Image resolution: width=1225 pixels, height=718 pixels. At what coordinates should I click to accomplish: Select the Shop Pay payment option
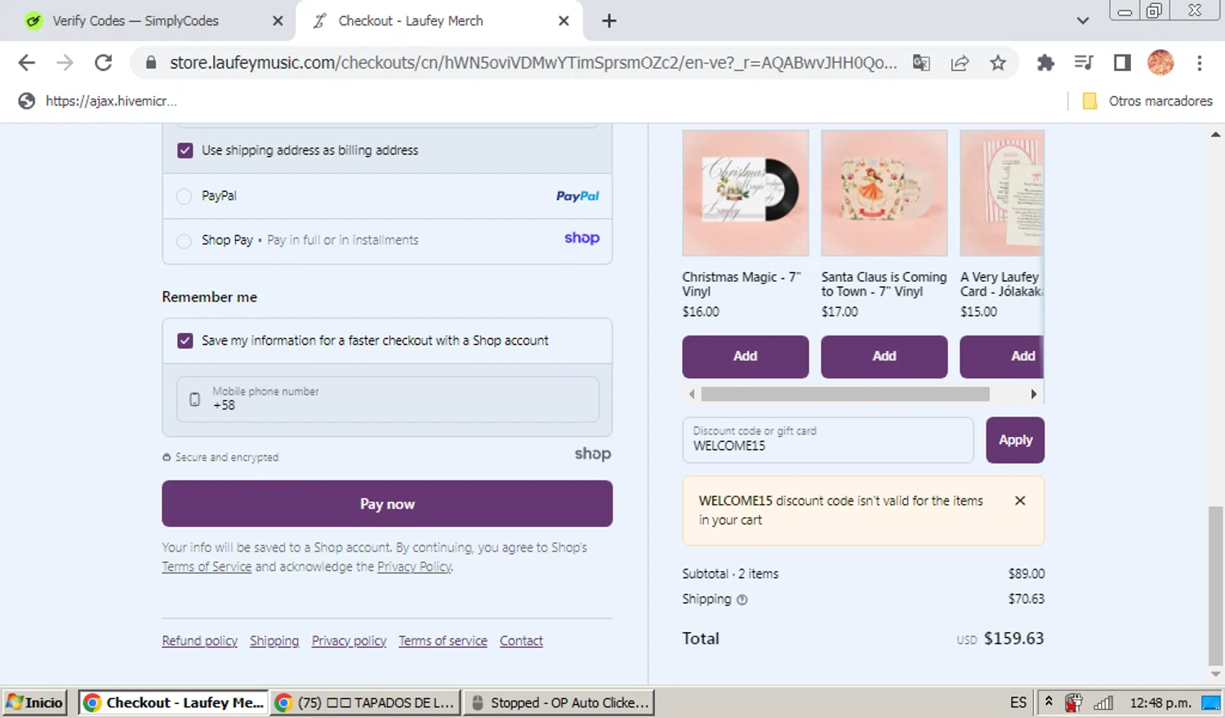[184, 241]
